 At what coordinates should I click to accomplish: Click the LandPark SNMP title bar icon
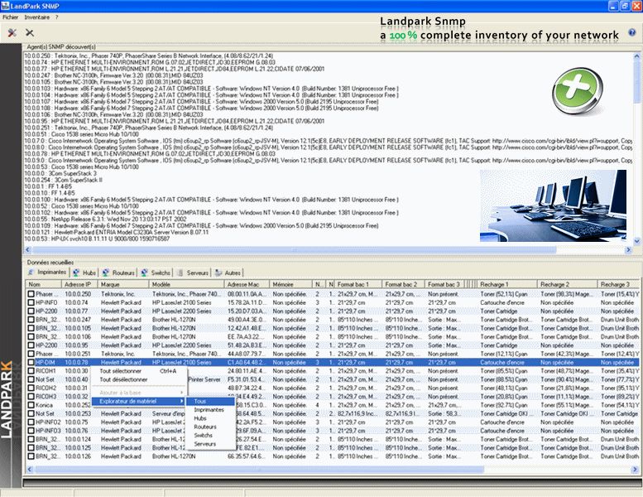(x=5, y=6)
